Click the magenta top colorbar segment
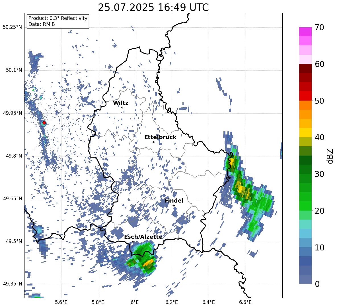This screenshot has width=337, height=308. (x=305, y=32)
